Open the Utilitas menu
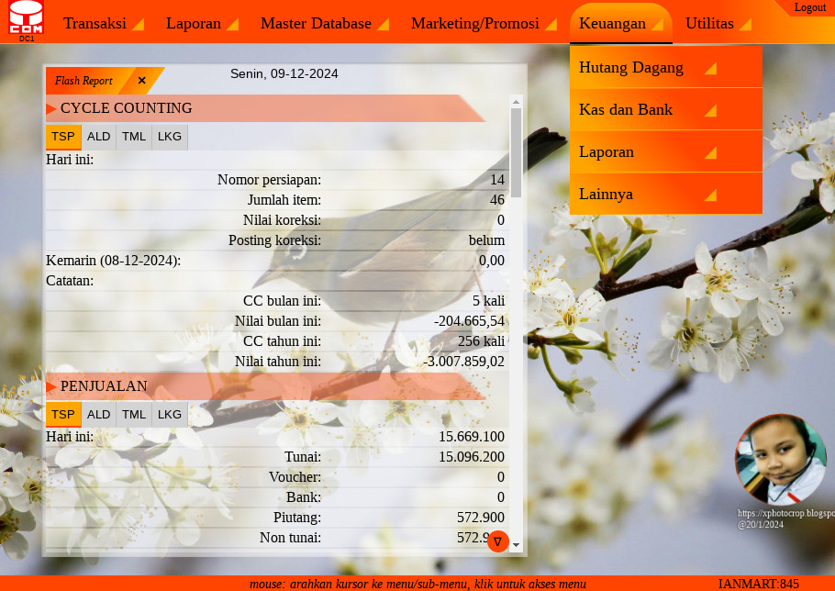The width and height of the screenshot is (835, 591). coord(718,24)
